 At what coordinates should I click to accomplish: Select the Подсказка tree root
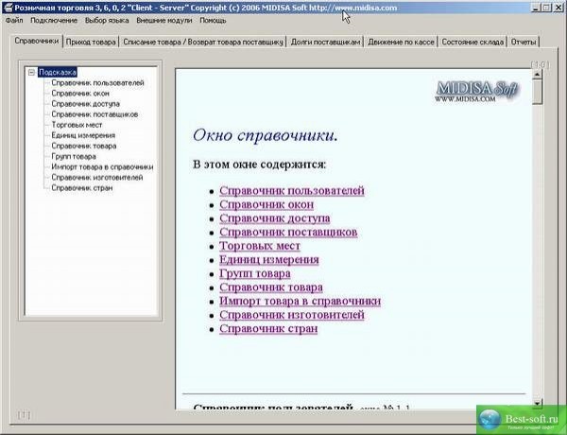click(x=58, y=73)
